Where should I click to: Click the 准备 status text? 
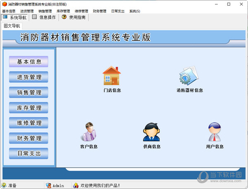(x=12, y=185)
